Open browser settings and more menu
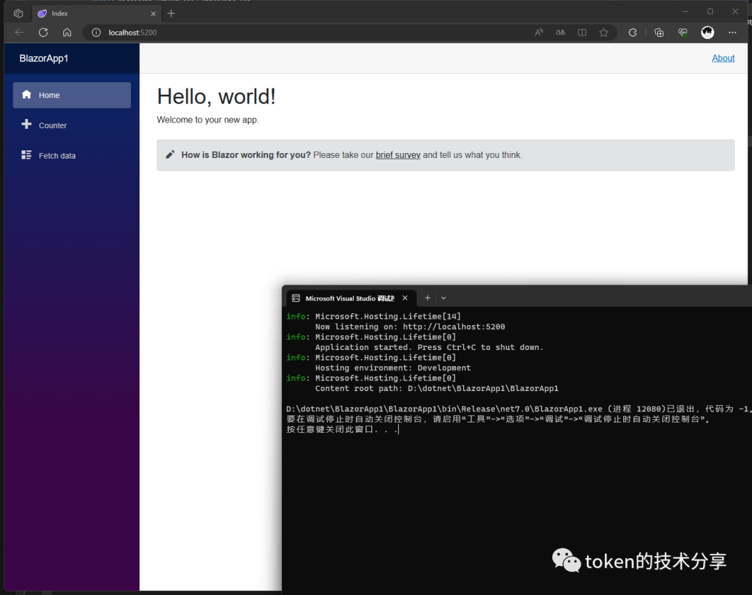The width and height of the screenshot is (752, 595). pyautogui.click(x=733, y=33)
